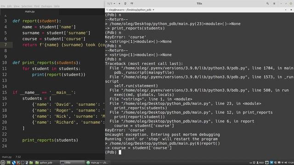Image resolution: width=294 pixels, height=165 pixels.
Task: Switch to Tilix window in taskbar
Action: [72, 163]
